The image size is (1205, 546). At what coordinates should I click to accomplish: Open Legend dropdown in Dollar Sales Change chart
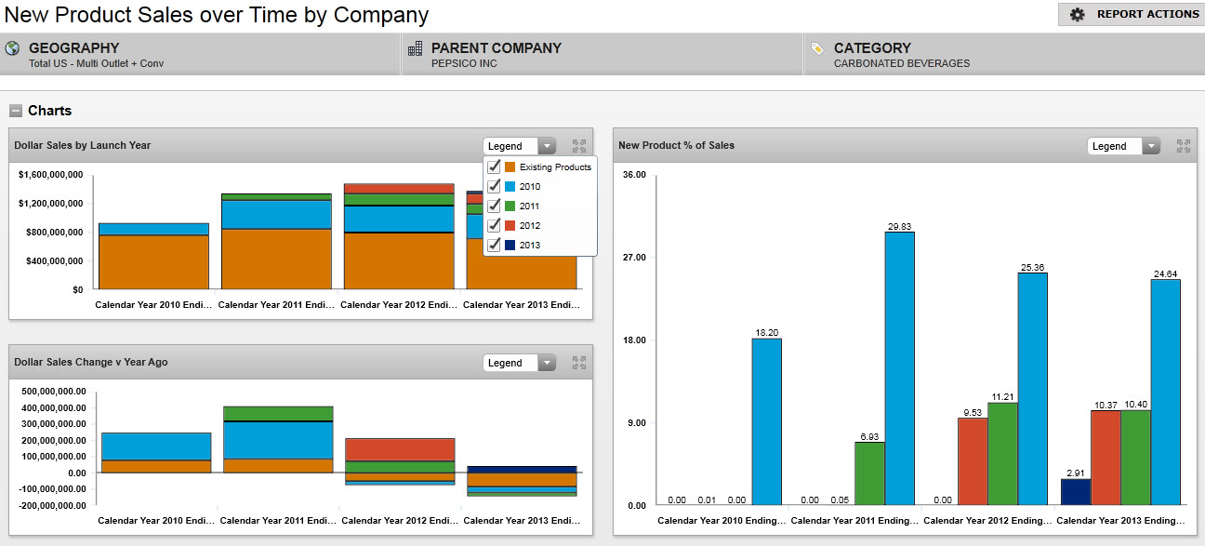tap(520, 363)
